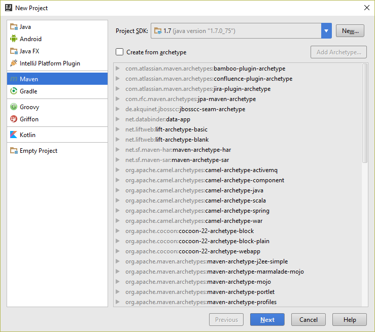375x332 pixels.
Task: Click the Help button
Action: click(x=350, y=319)
